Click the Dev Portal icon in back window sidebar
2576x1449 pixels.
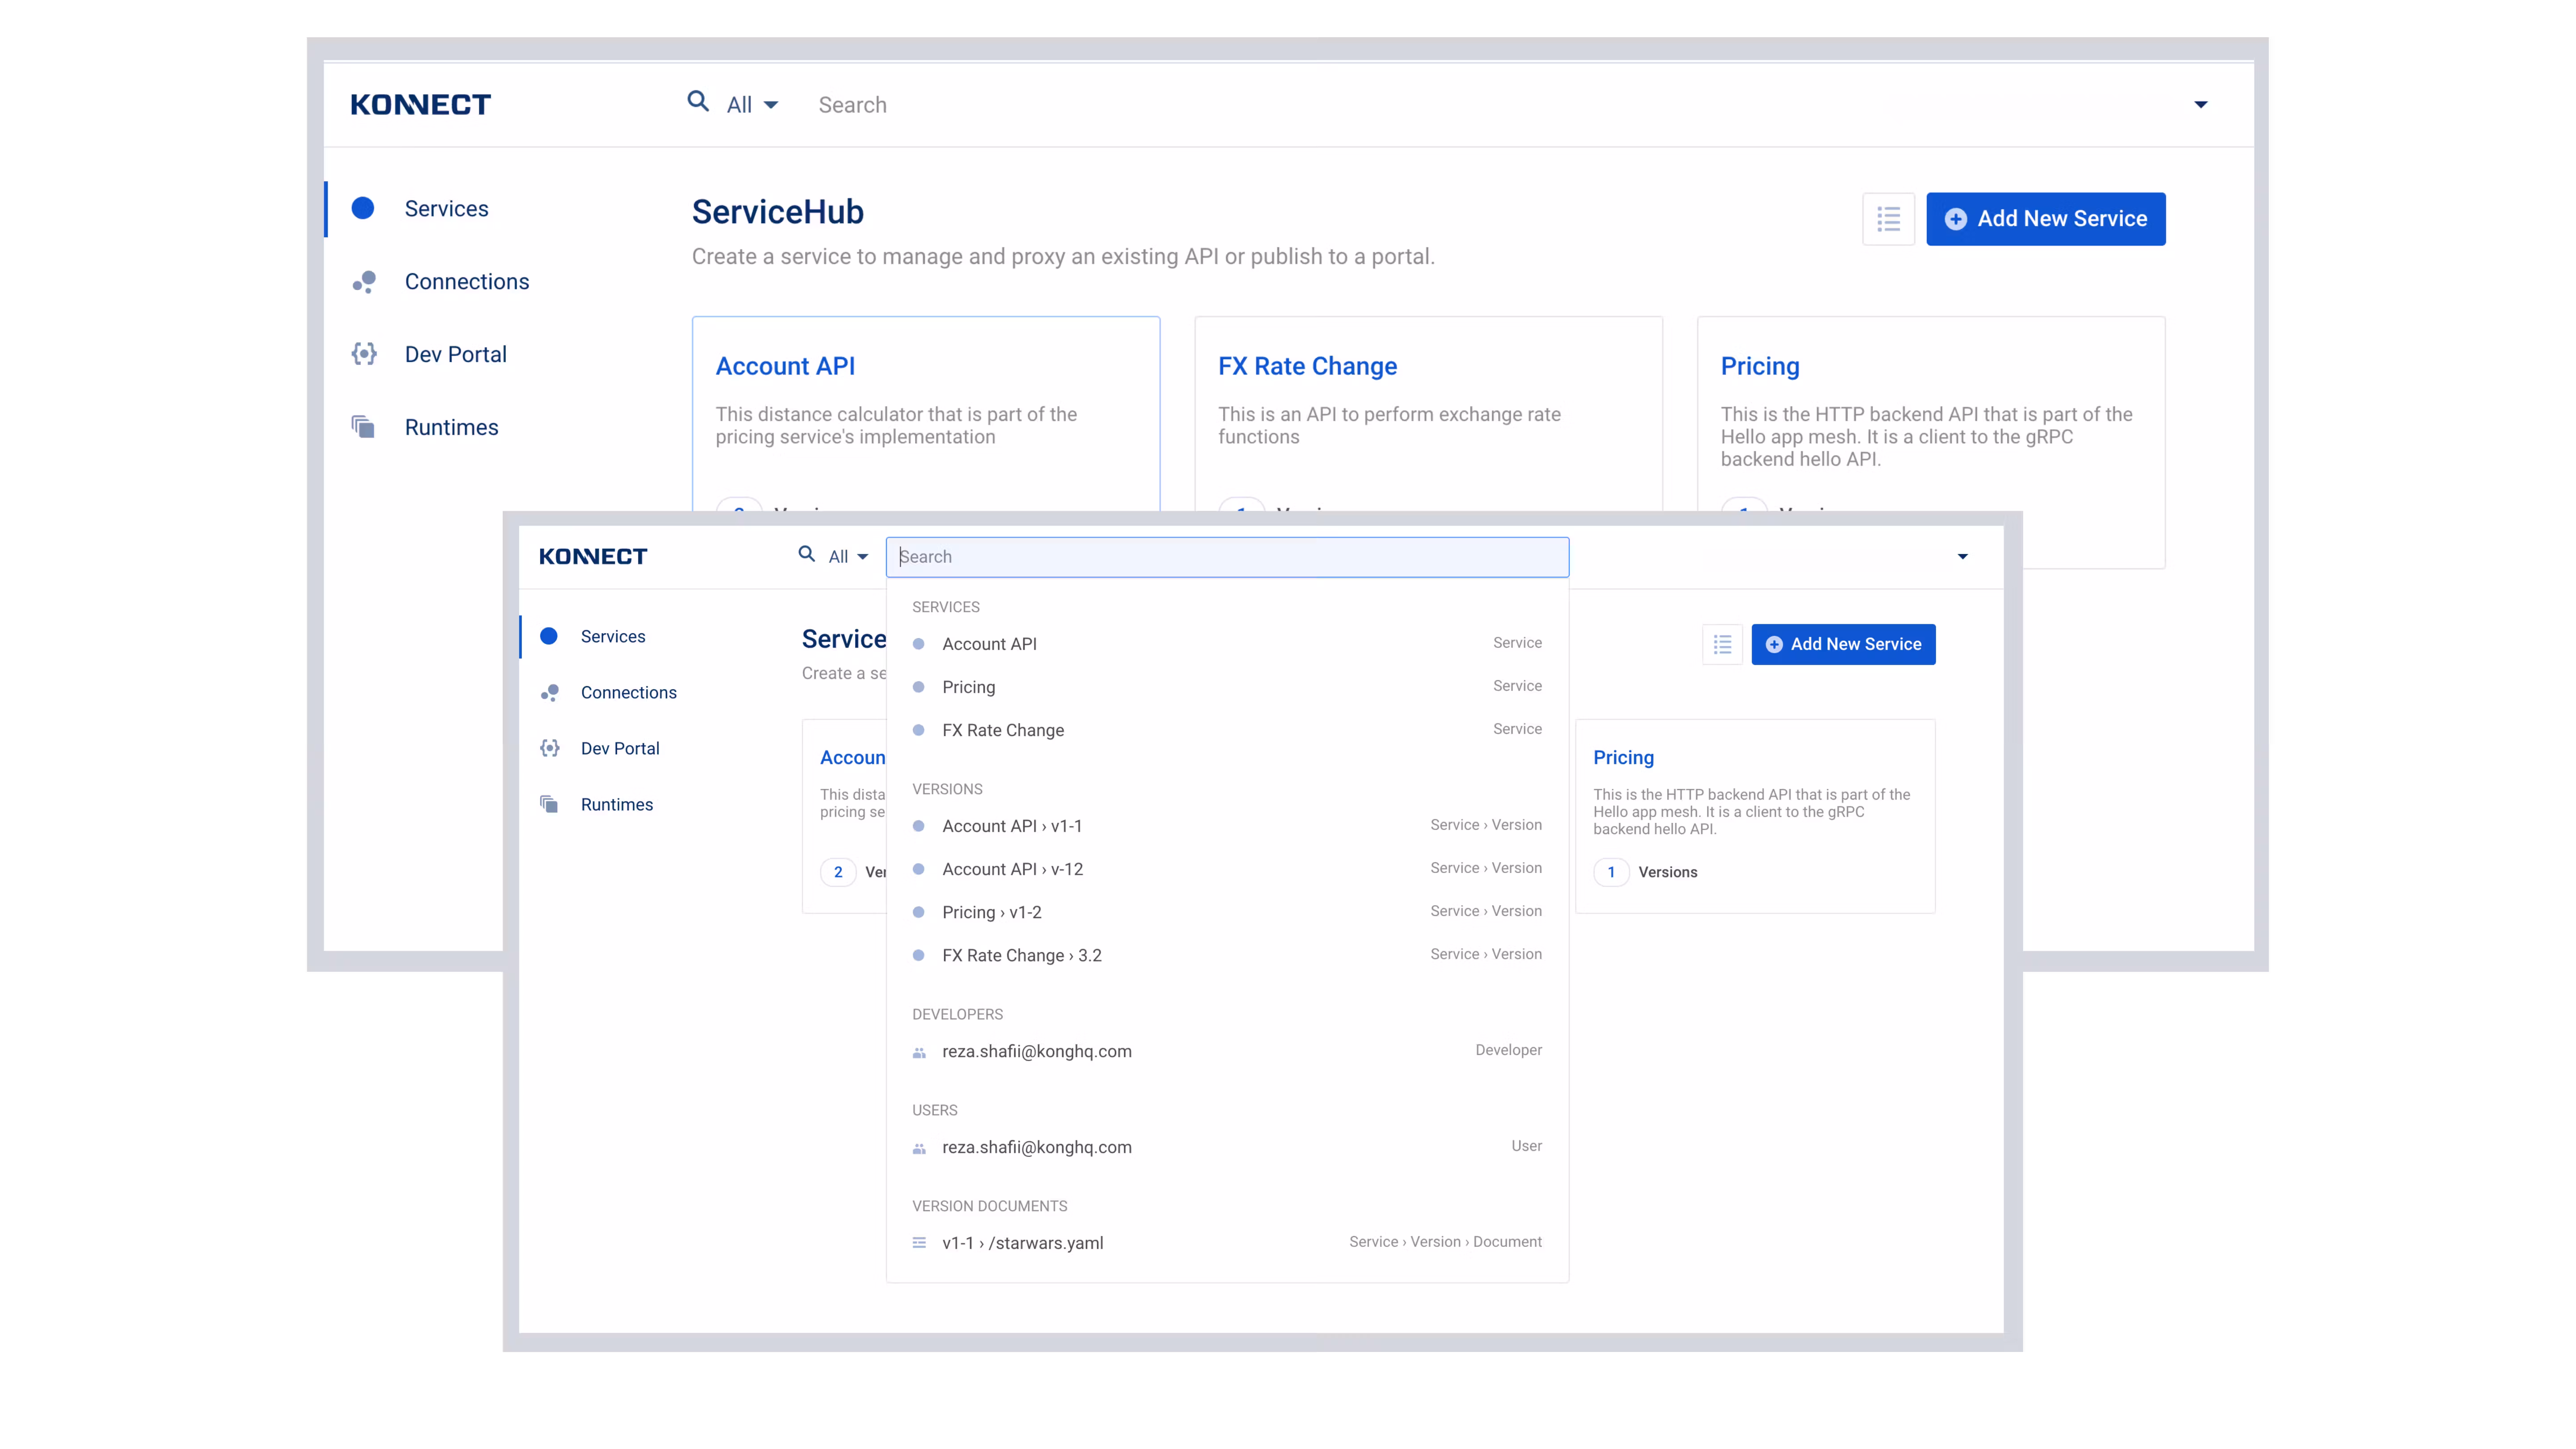pyautogui.click(x=364, y=354)
